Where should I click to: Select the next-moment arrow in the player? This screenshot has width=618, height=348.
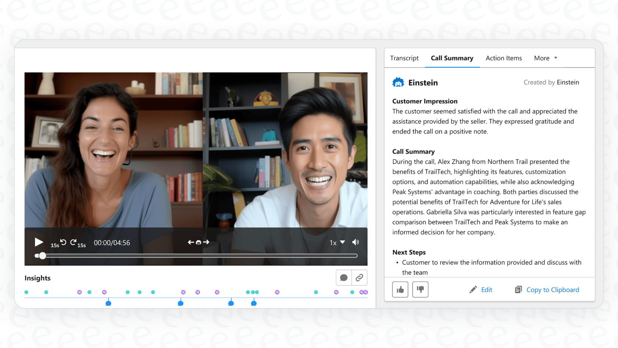(206, 242)
